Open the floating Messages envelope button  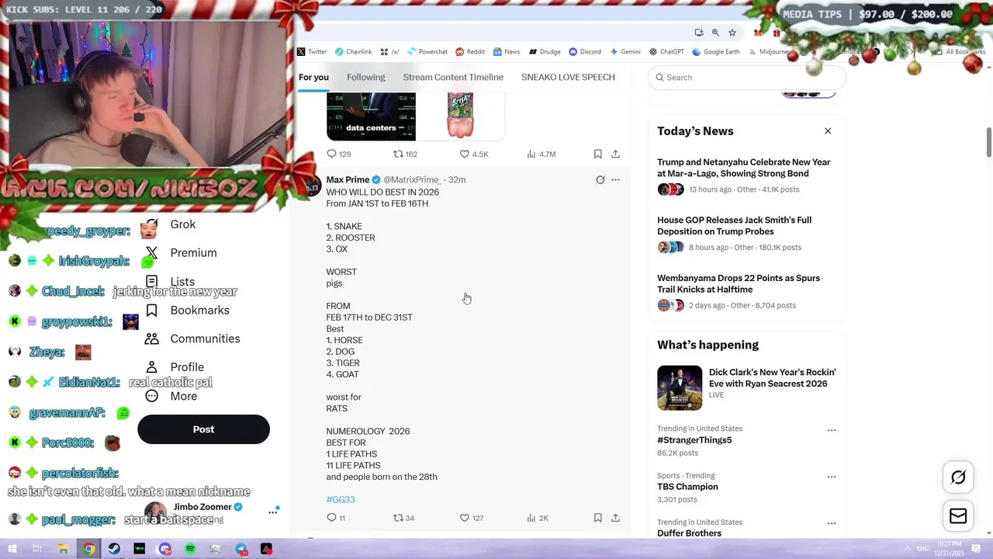(x=958, y=516)
